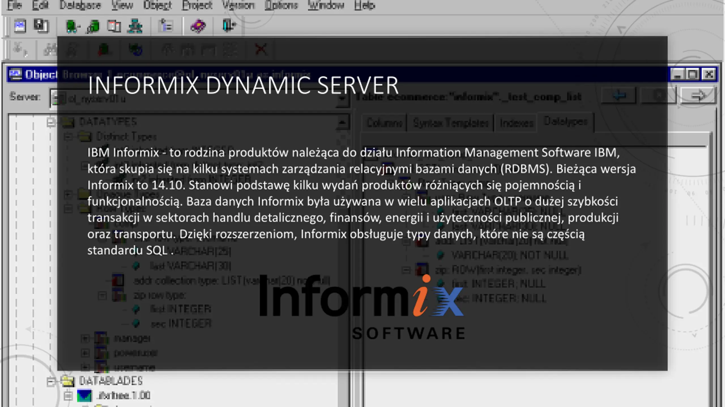725x407 pixels.
Task: Expand the manager tree node
Action: tap(85, 338)
